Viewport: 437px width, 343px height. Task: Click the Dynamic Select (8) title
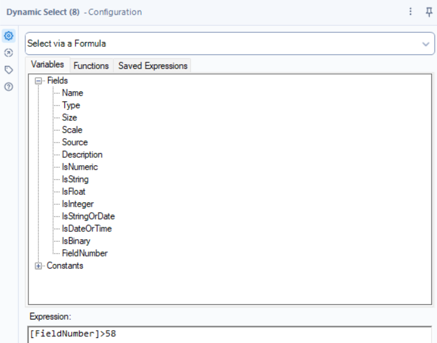[x=43, y=12]
